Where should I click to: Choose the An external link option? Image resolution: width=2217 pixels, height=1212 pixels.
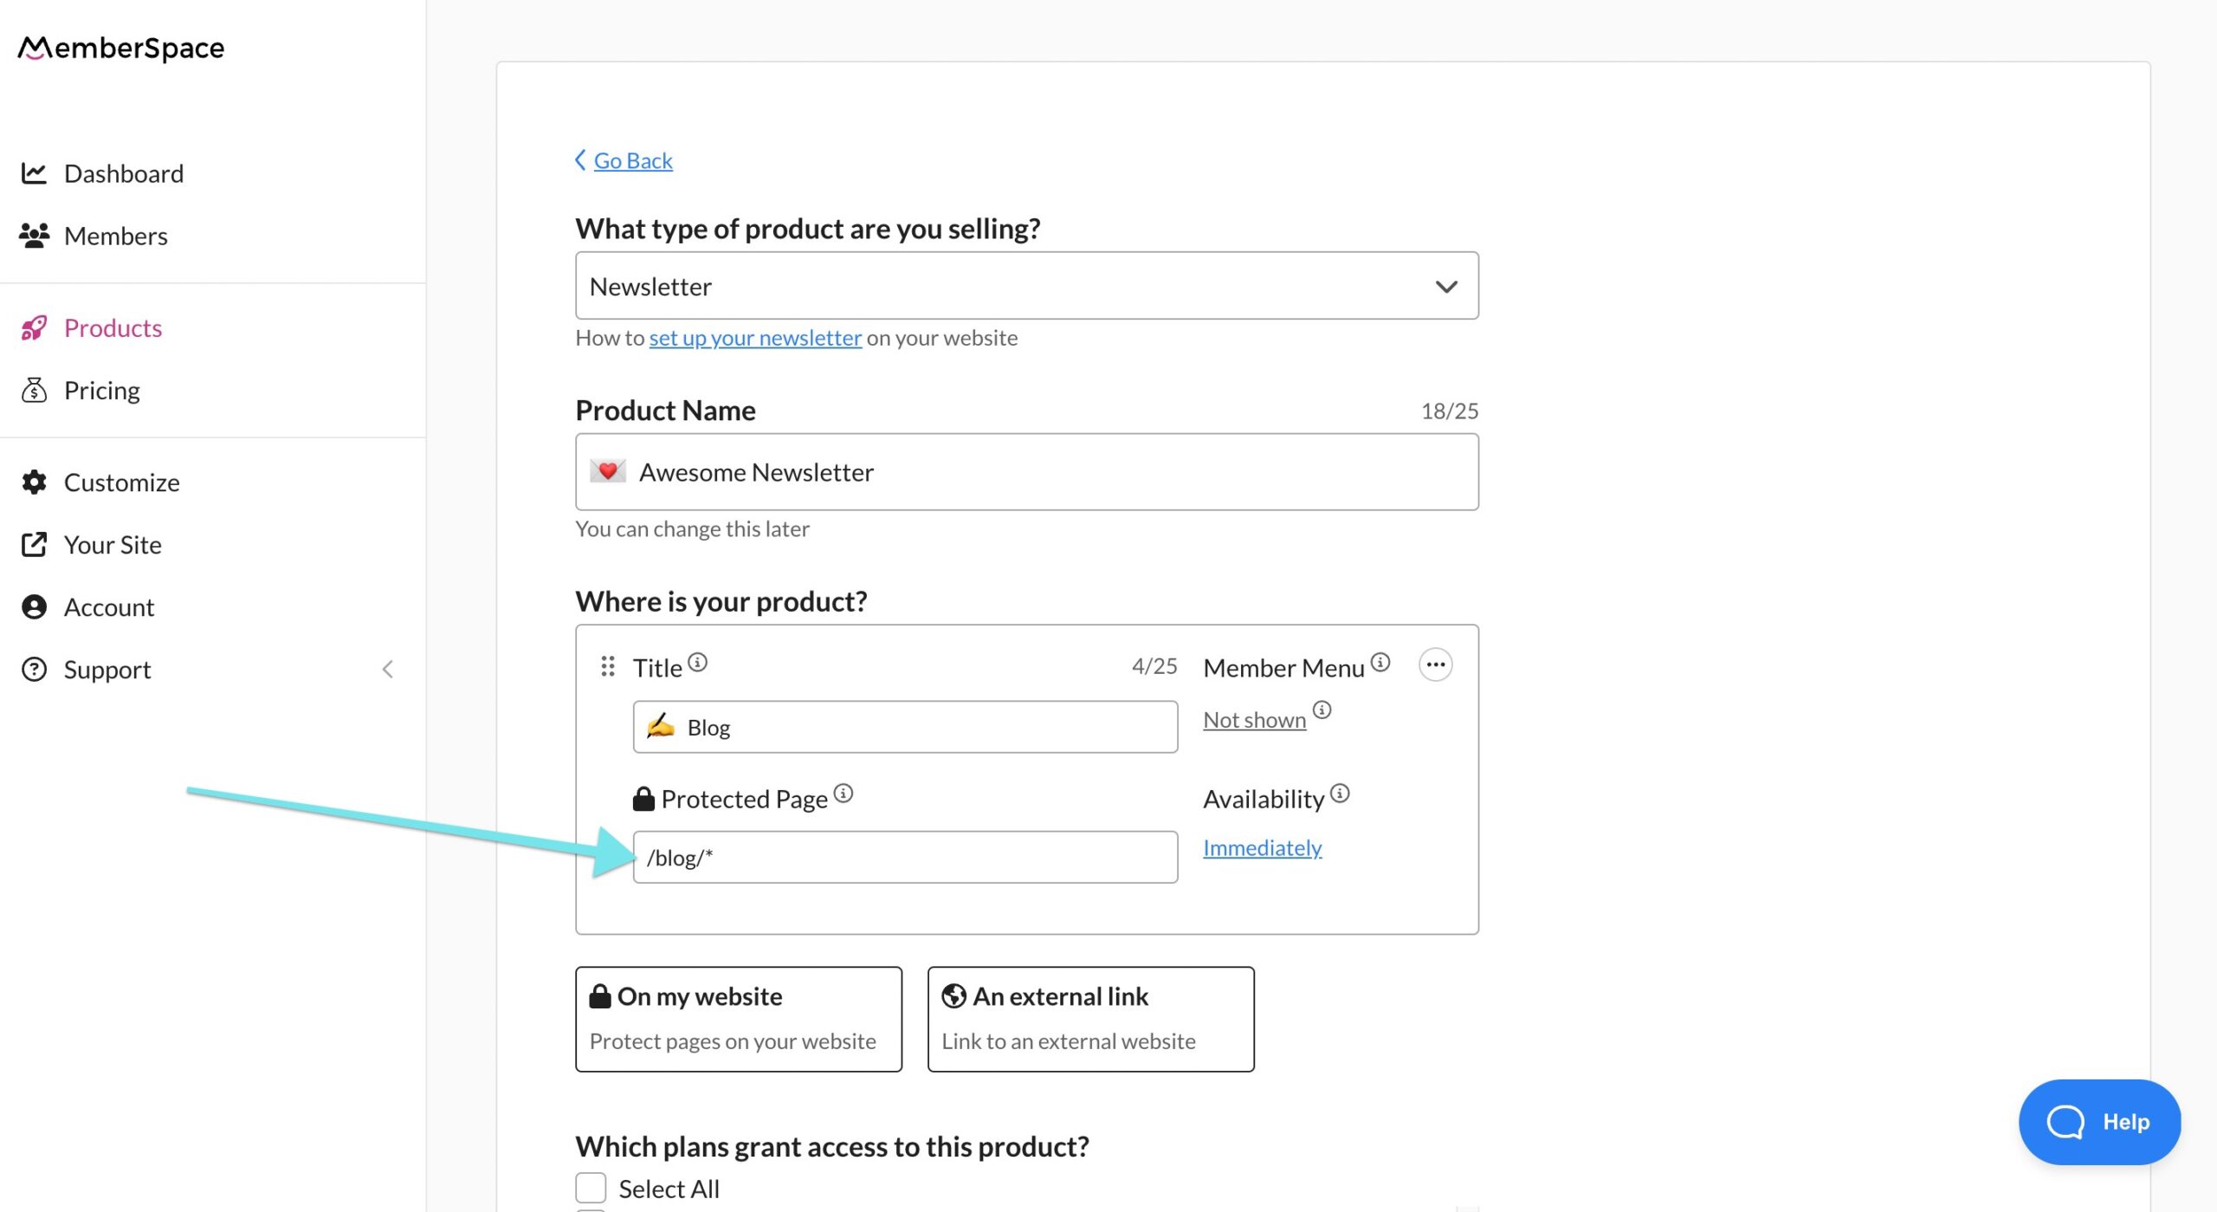1091,1019
